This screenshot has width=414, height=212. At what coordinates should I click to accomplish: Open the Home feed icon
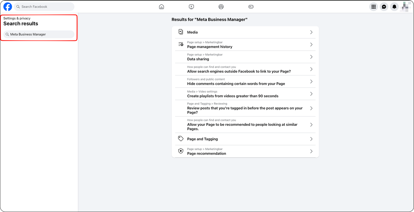coord(161,7)
